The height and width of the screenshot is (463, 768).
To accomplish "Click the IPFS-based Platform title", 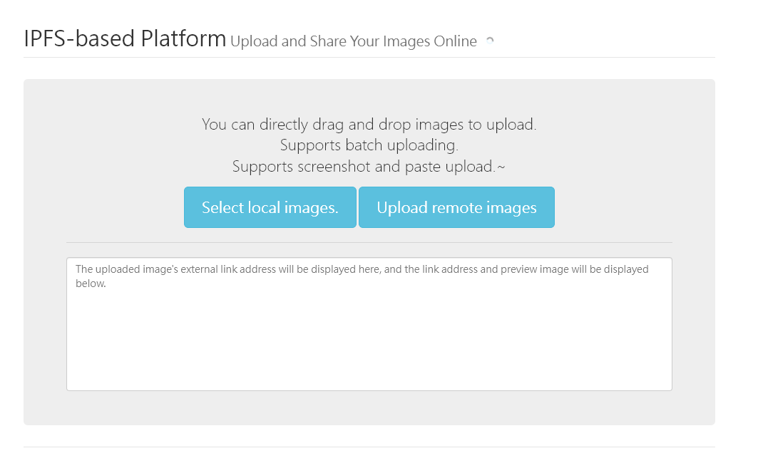I will (x=125, y=38).
